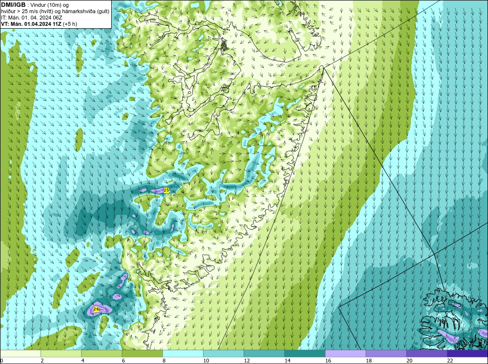Pick the 16-18 m/s lavender legend swatch
Viewport: 488px width, 364px height.
346,353
